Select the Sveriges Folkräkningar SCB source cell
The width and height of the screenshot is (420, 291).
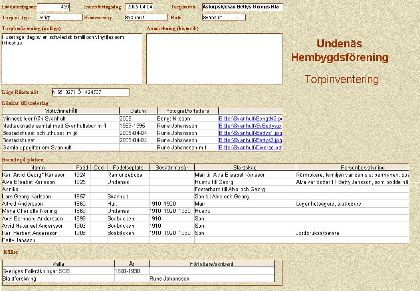click(58, 271)
